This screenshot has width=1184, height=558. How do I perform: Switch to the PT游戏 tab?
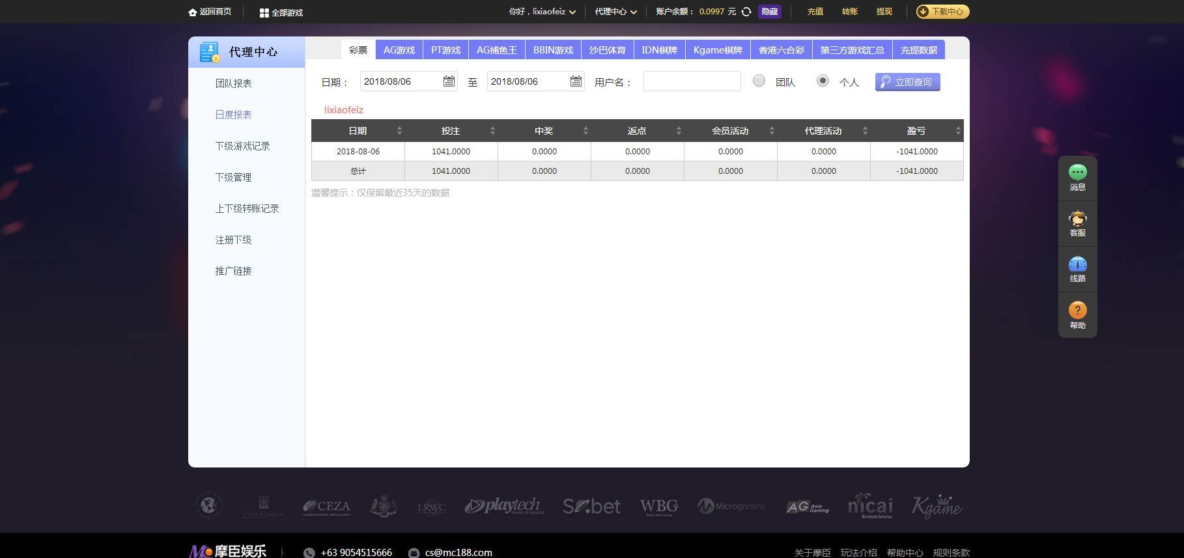pos(445,50)
